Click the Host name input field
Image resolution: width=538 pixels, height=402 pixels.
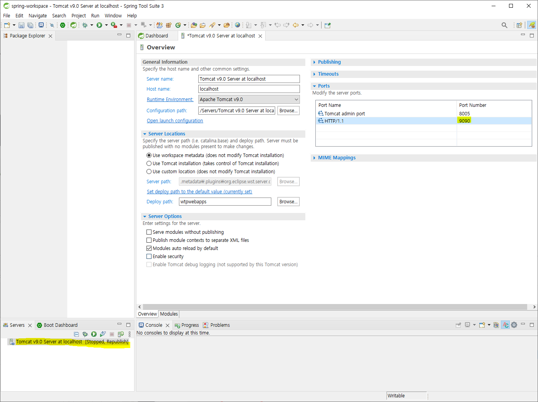(249, 89)
